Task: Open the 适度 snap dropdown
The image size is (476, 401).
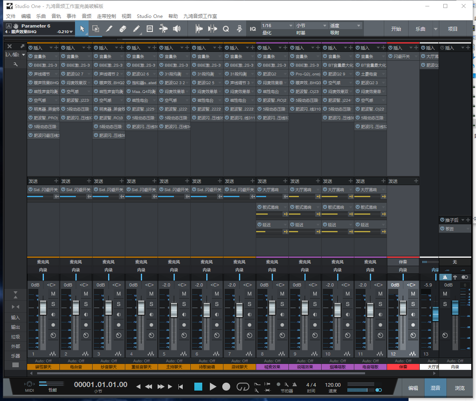Action: tap(346, 26)
